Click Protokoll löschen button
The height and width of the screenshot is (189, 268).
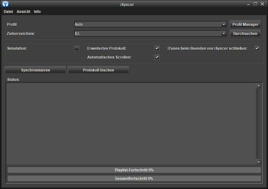pyautogui.click(x=98, y=70)
